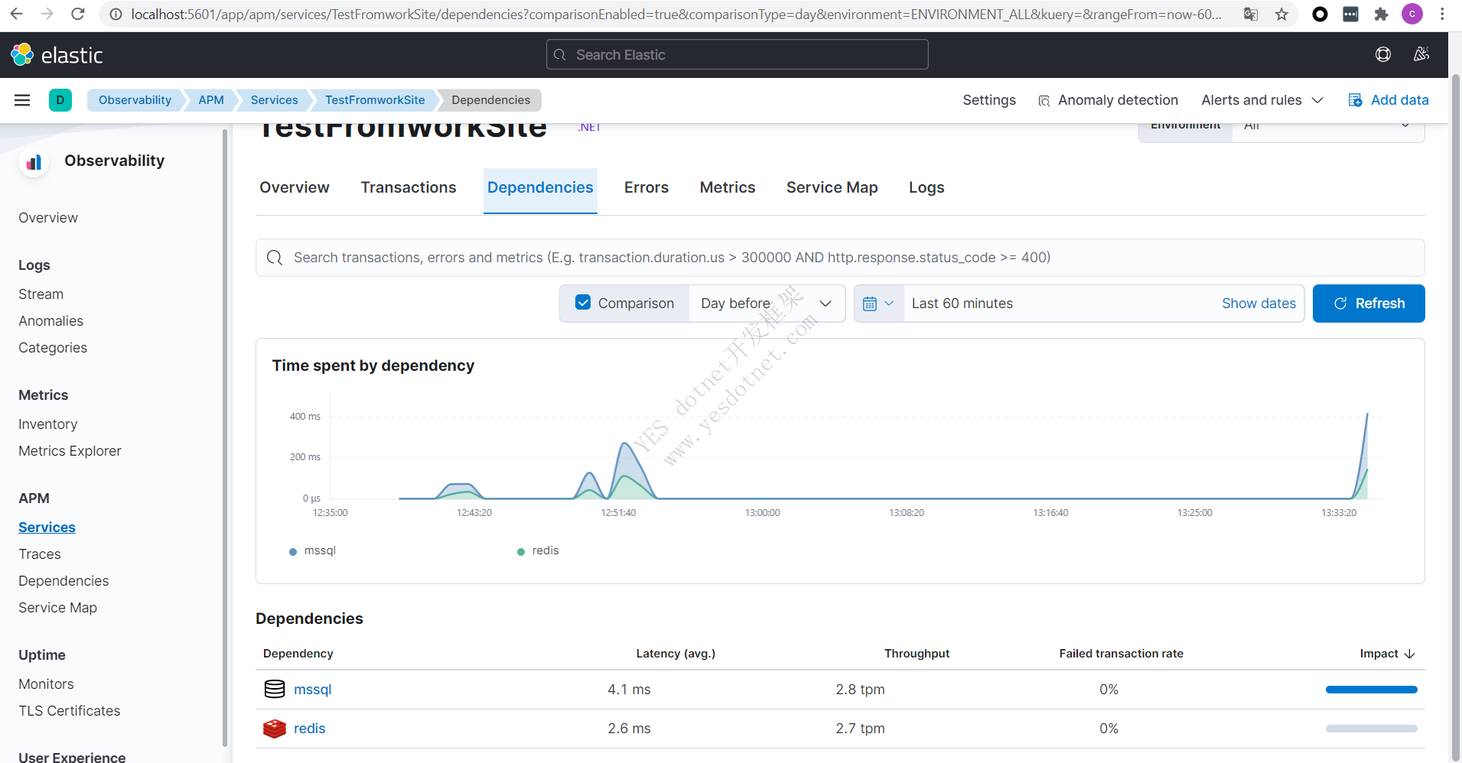The width and height of the screenshot is (1462, 763).
Task: Open Stream under Logs in sidebar
Action: pos(41,294)
